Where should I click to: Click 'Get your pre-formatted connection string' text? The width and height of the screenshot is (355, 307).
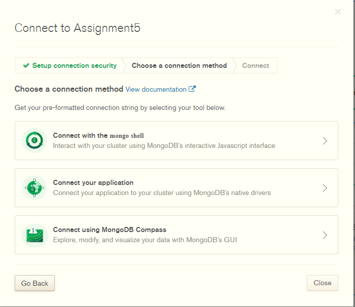120,108
